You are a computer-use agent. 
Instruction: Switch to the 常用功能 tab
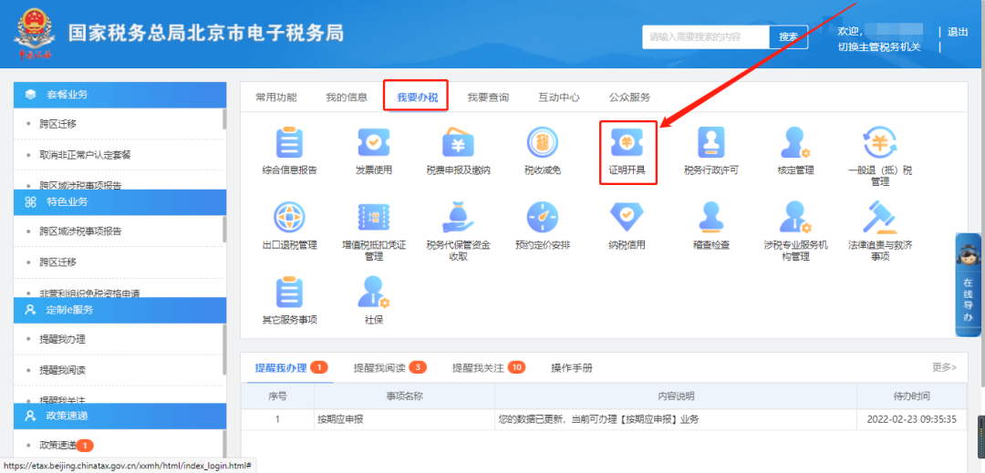(275, 98)
